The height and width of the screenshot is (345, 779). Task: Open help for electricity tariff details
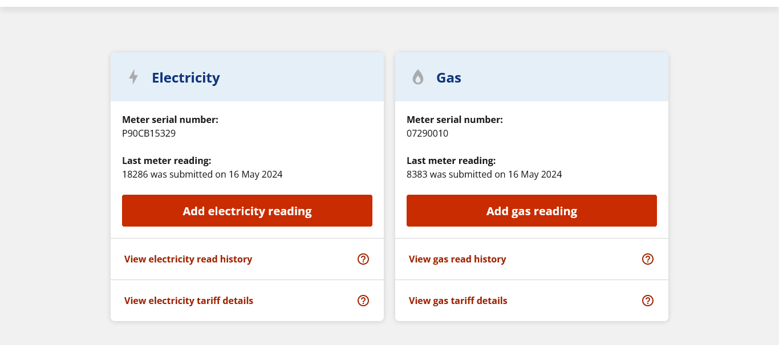pyautogui.click(x=363, y=301)
